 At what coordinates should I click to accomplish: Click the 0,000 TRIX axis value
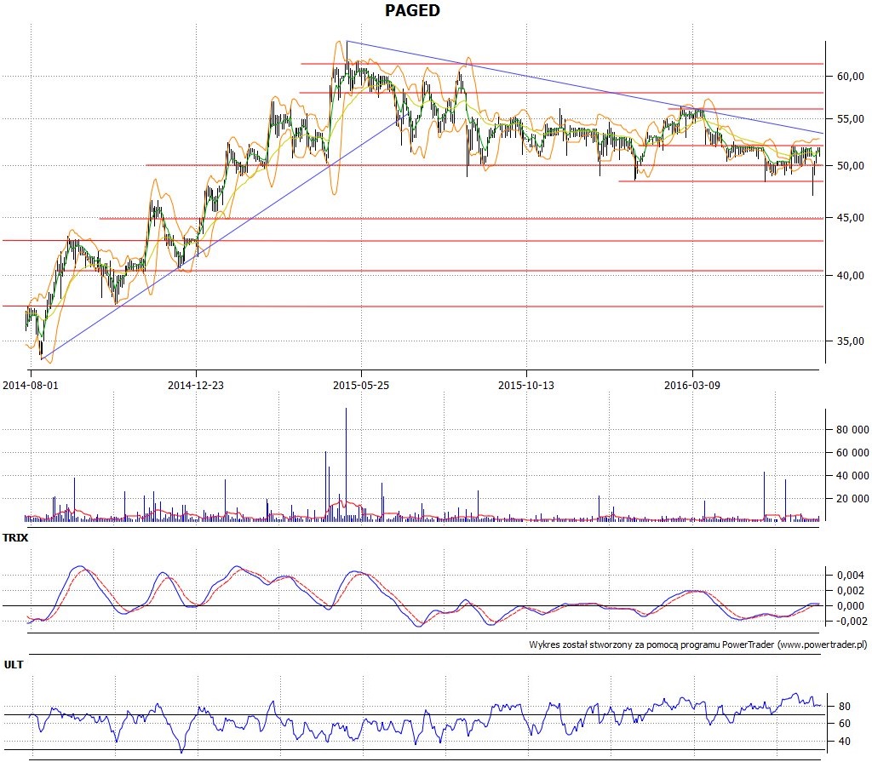tap(851, 606)
